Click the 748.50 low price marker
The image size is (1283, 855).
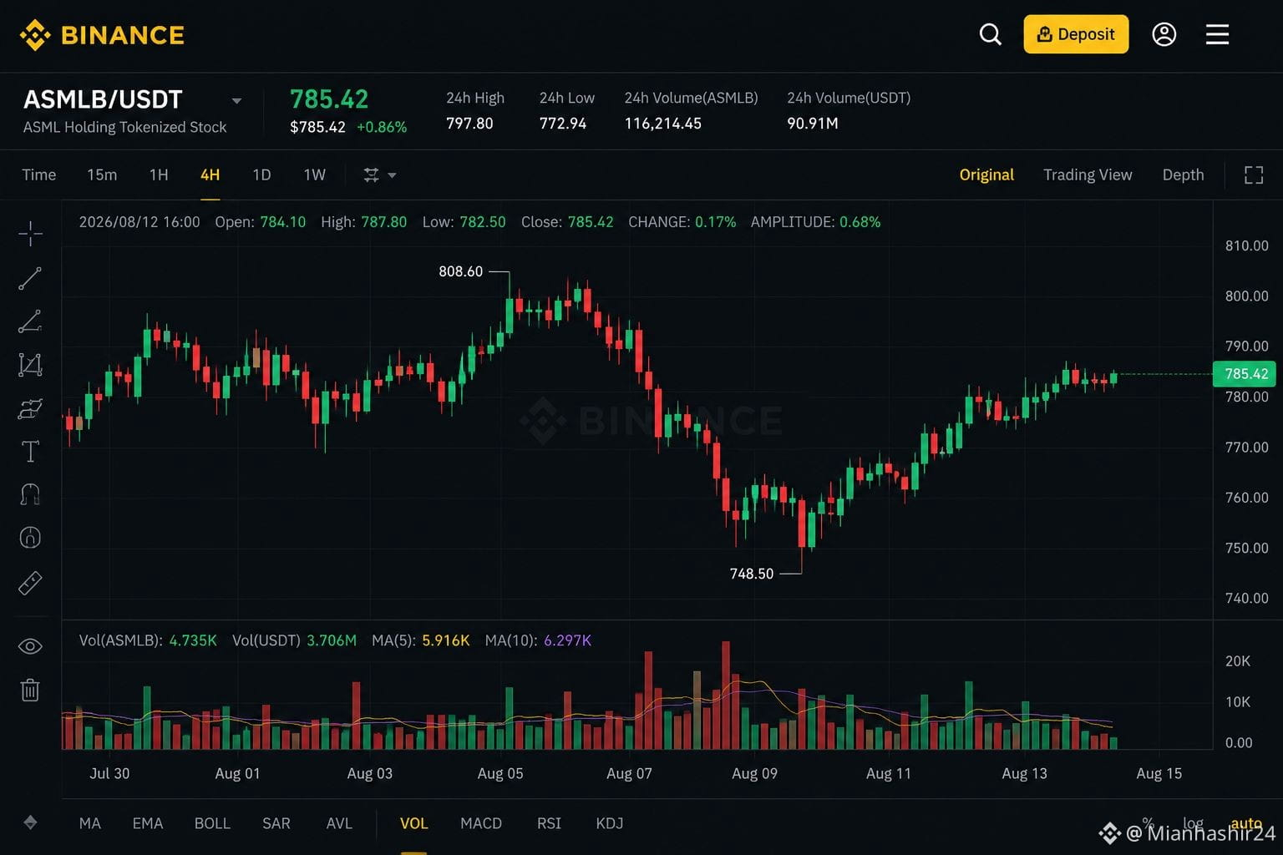(752, 574)
